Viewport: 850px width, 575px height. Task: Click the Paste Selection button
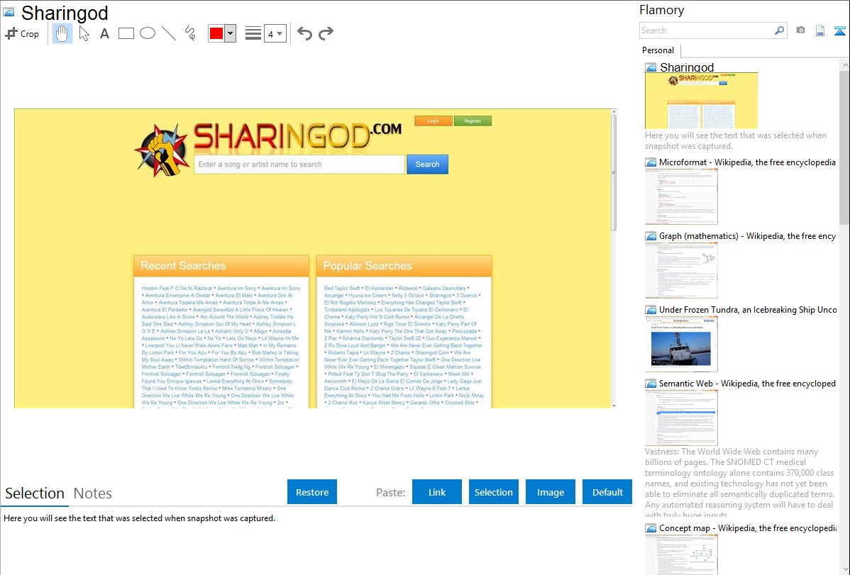(x=493, y=492)
